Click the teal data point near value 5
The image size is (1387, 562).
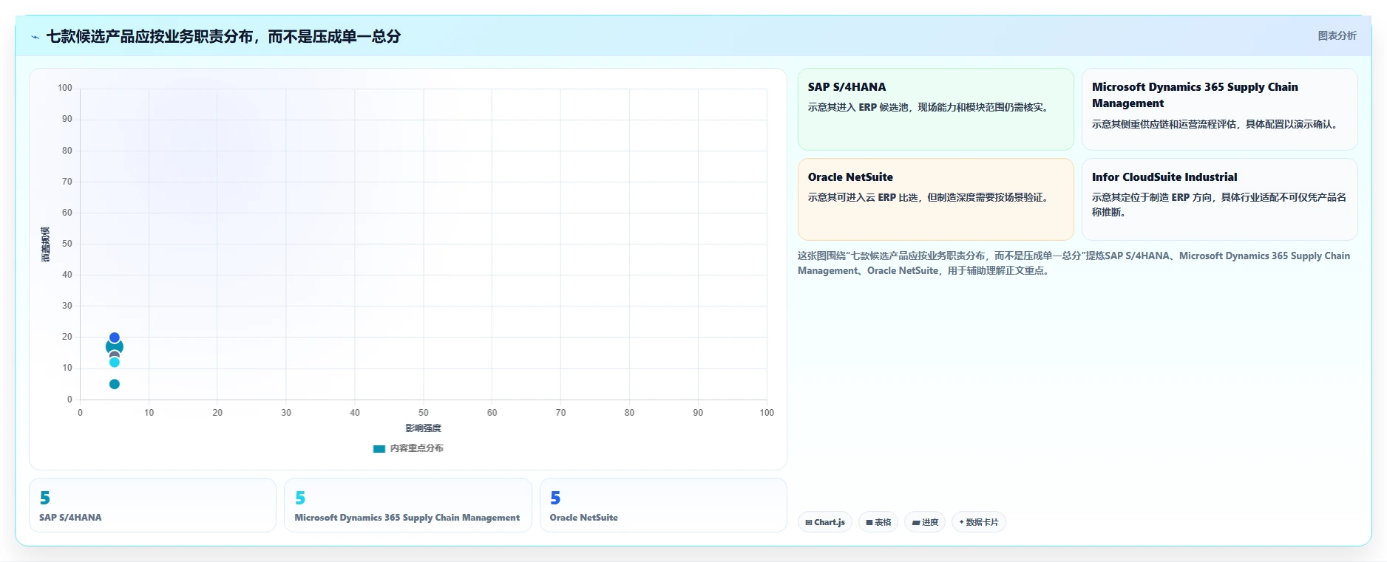tap(115, 384)
